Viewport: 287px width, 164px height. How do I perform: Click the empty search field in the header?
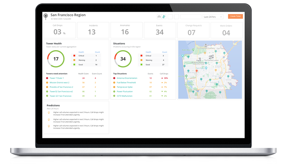point(191,17)
